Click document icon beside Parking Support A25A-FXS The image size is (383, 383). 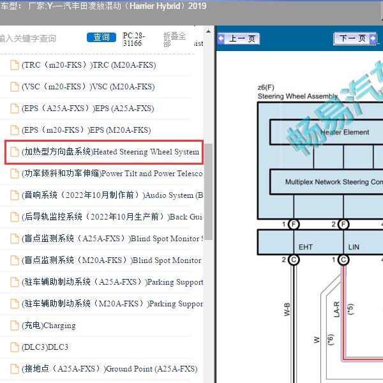pyautogui.click(x=15, y=282)
